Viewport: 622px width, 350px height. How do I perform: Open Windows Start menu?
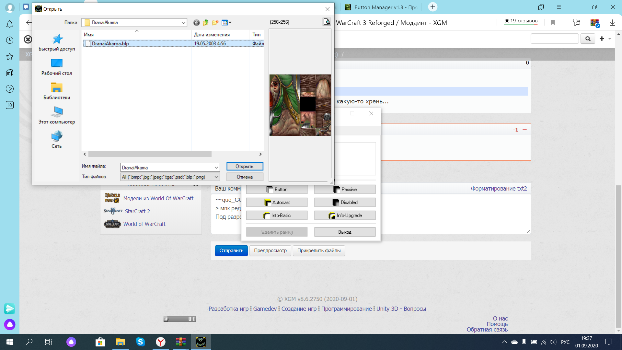point(10,342)
